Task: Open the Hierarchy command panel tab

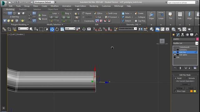Action: pyautogui.click(x=182, y=35)
